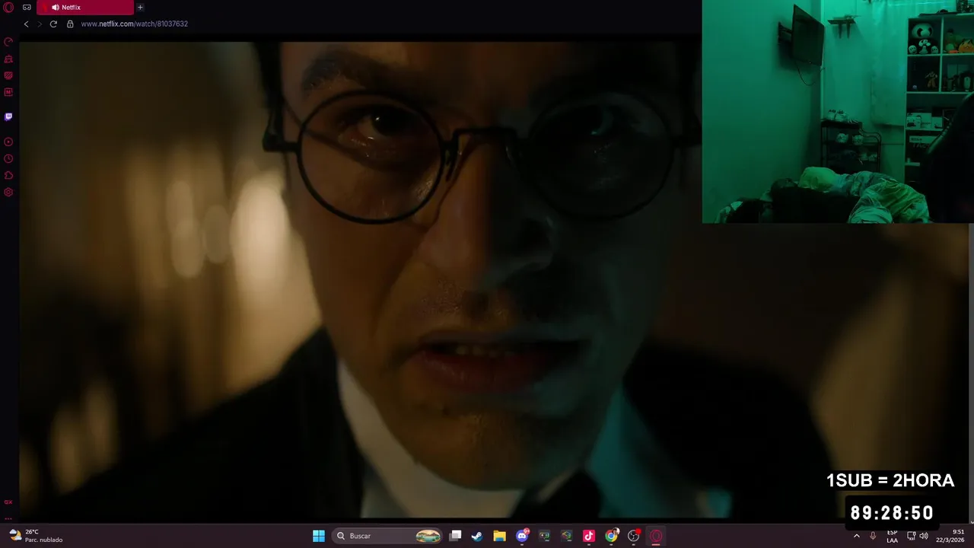The image size is (974, 548).
Task: Open History clock icon in sidebar
Action: [8, 158]
